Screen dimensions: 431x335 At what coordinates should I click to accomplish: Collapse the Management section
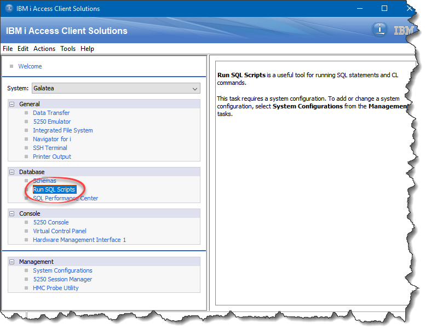[x=13, y=262]
